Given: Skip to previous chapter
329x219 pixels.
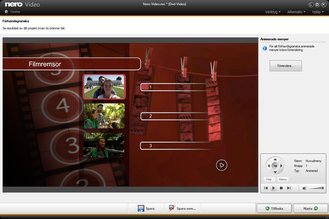Looking at the screenshot, I should [266, 188].
